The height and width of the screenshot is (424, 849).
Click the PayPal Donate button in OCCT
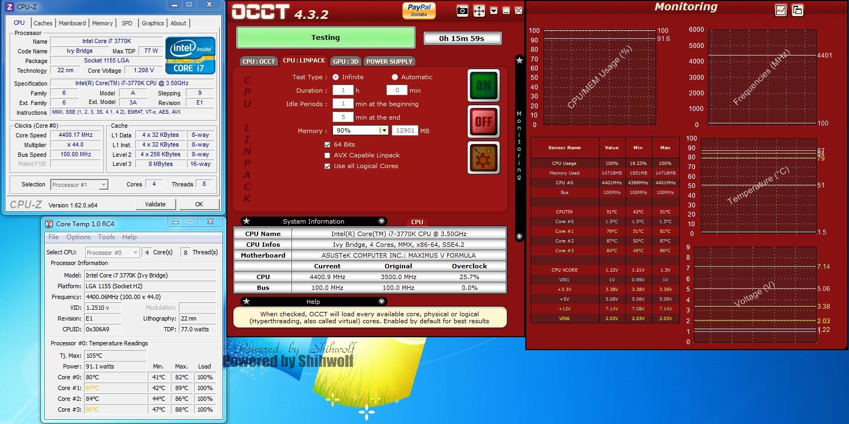pos(419,10)
